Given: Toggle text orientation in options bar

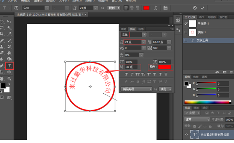Looking at the screenshot, I should pyautogui.click(x=16, y=8).
